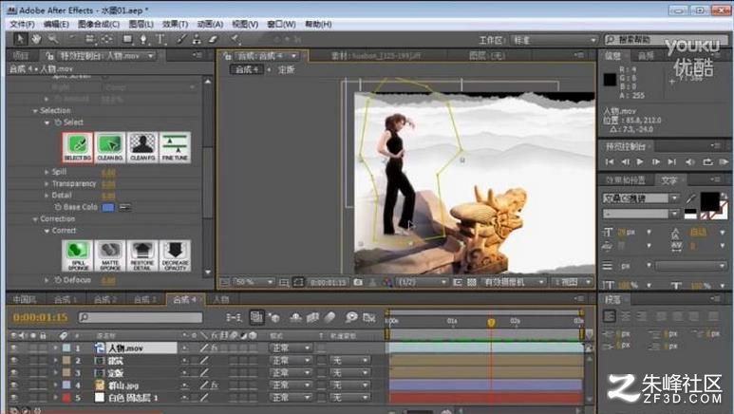Open the resolution (1/2) dropdown
The image size is (734, 414).
[423, 282]
